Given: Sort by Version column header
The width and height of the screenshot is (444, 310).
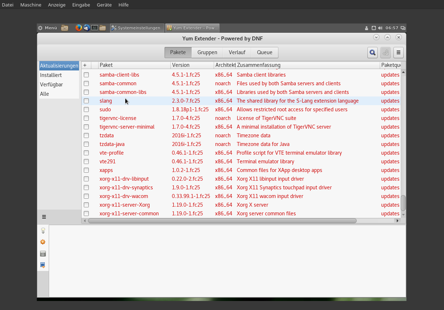Looking at the screenshot, I should pyautogui.click(x=192, y=65).
